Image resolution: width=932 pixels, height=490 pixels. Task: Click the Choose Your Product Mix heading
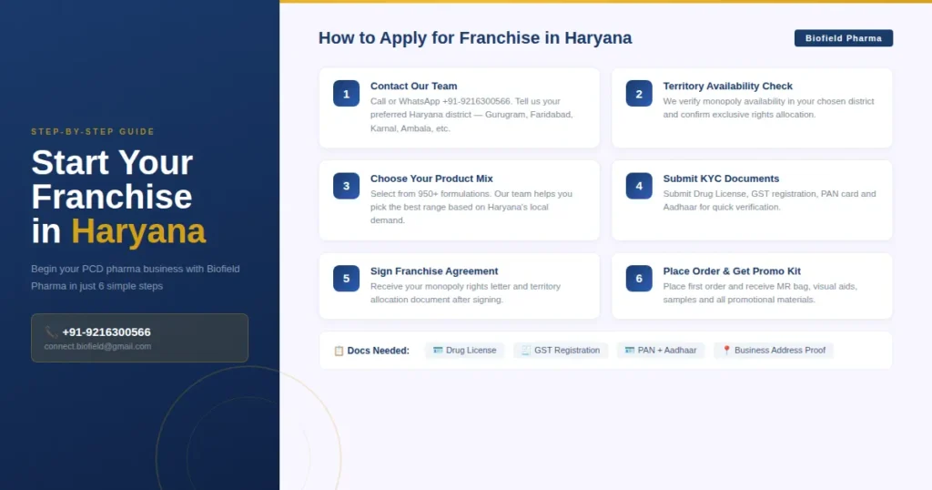431,179
